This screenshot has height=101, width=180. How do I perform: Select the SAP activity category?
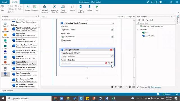[5, 69]
